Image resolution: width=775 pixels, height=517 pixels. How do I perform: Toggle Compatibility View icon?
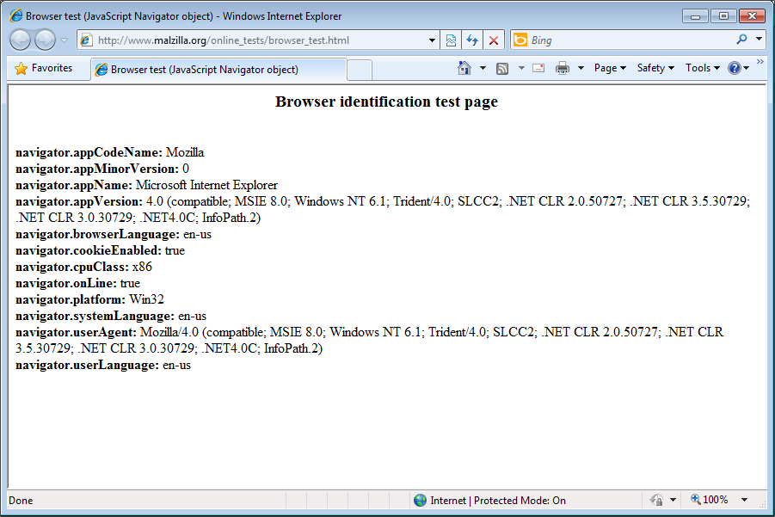(x=451, y=40)
